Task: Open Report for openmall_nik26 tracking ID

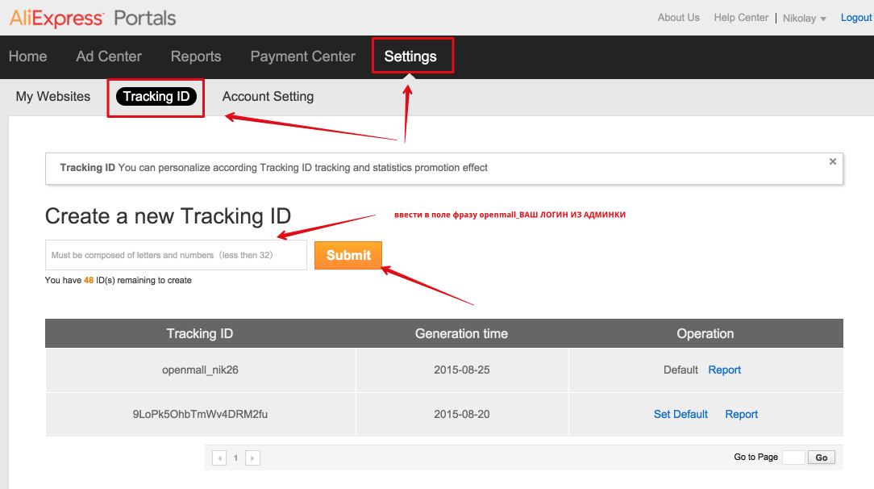Action: pyautogui.click(x=724, y=370)
